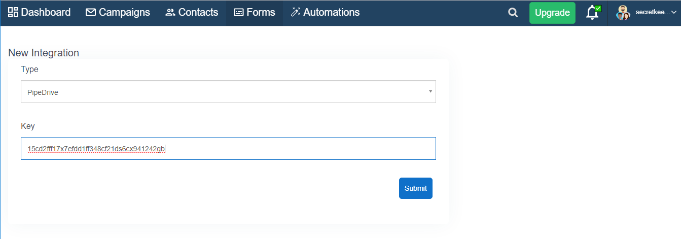
Task: Go to the Dashboard menu item
Action: [x=40, y=12]
